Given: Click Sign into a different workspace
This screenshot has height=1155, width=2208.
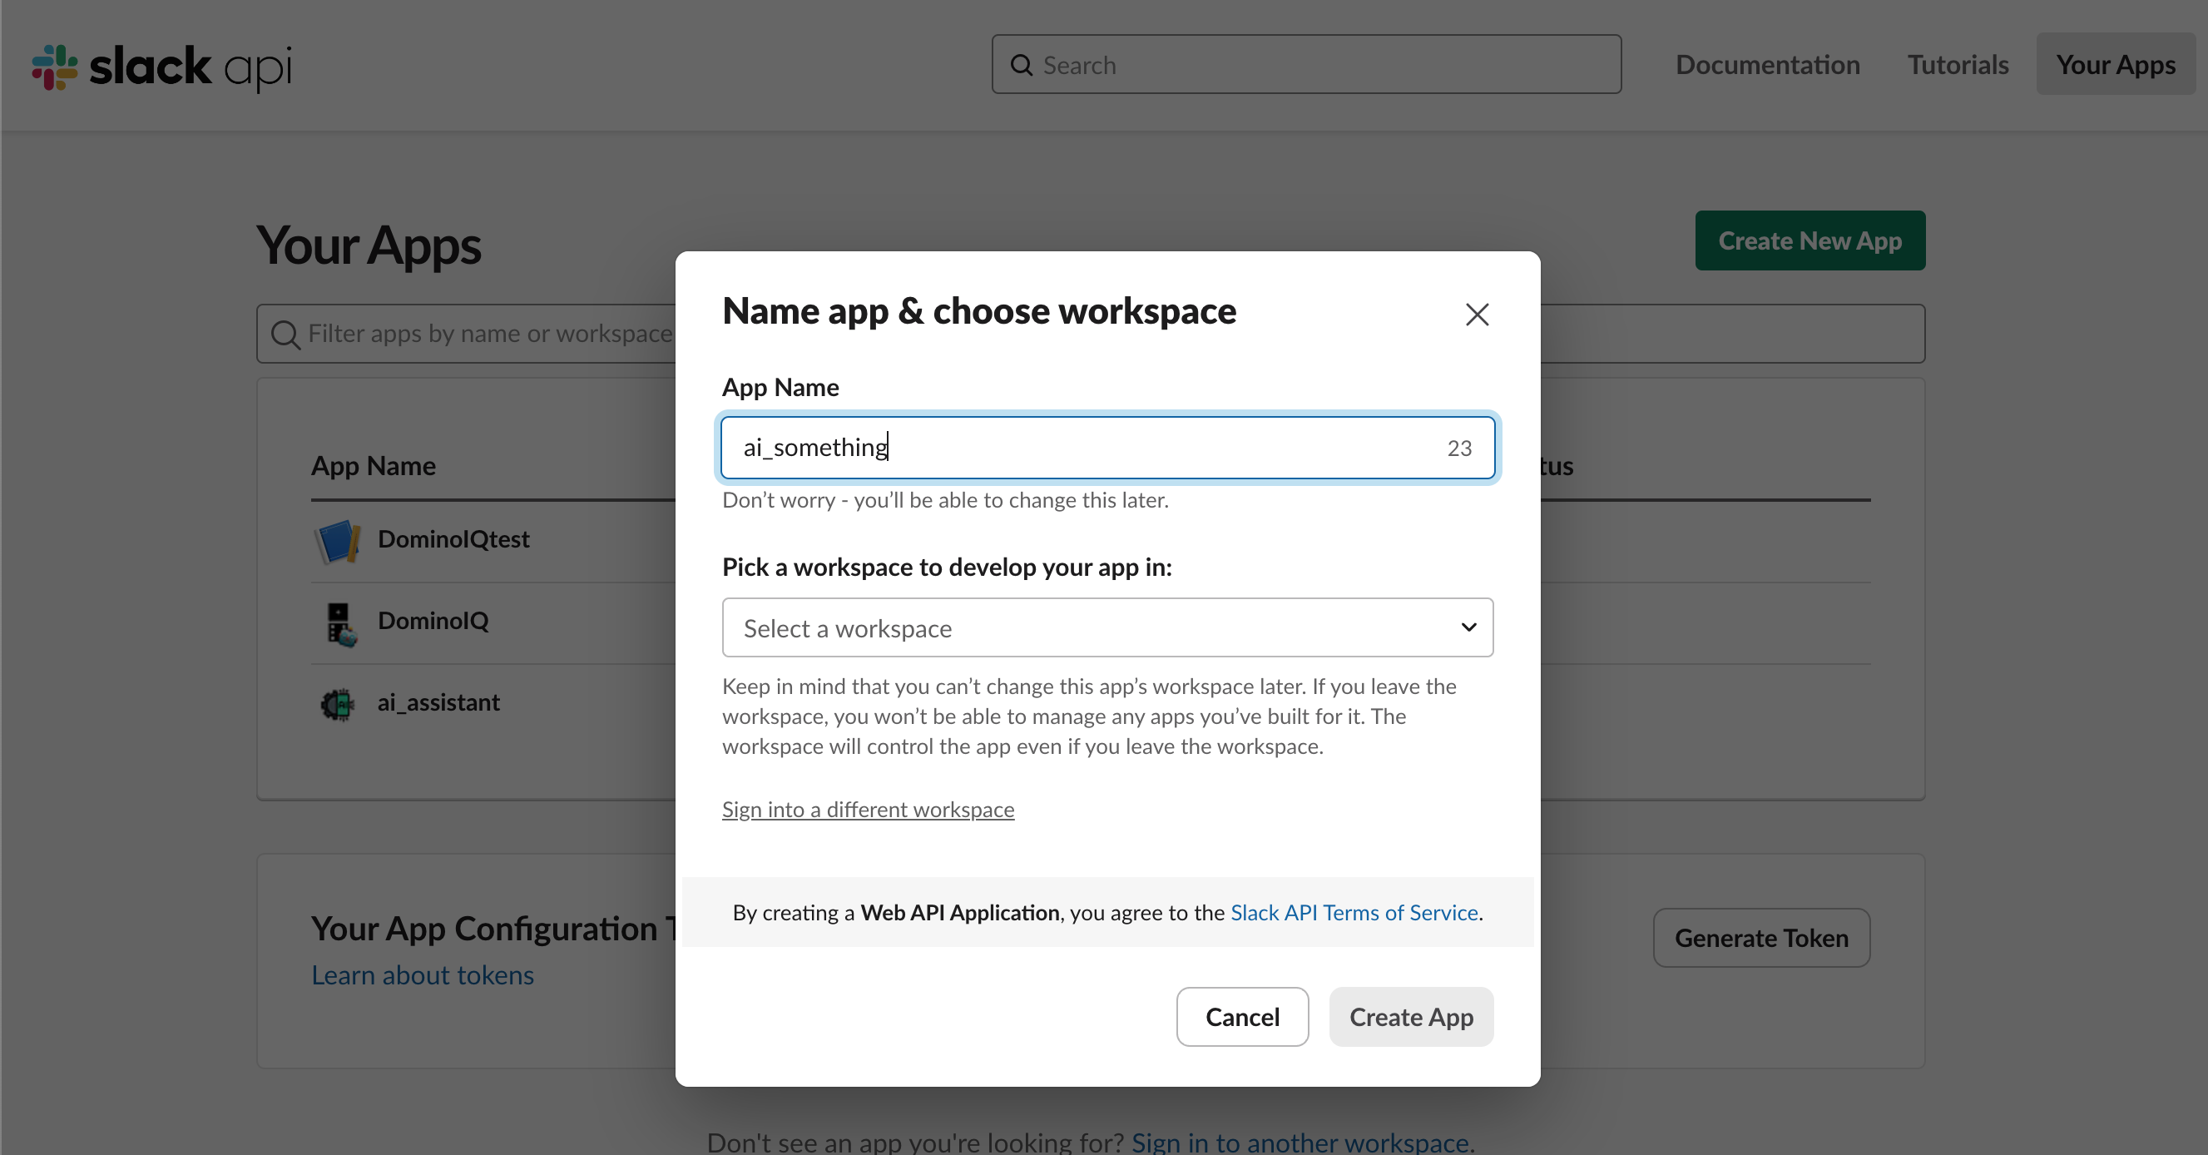Looking at the screenshot, I should pos(868,810).
